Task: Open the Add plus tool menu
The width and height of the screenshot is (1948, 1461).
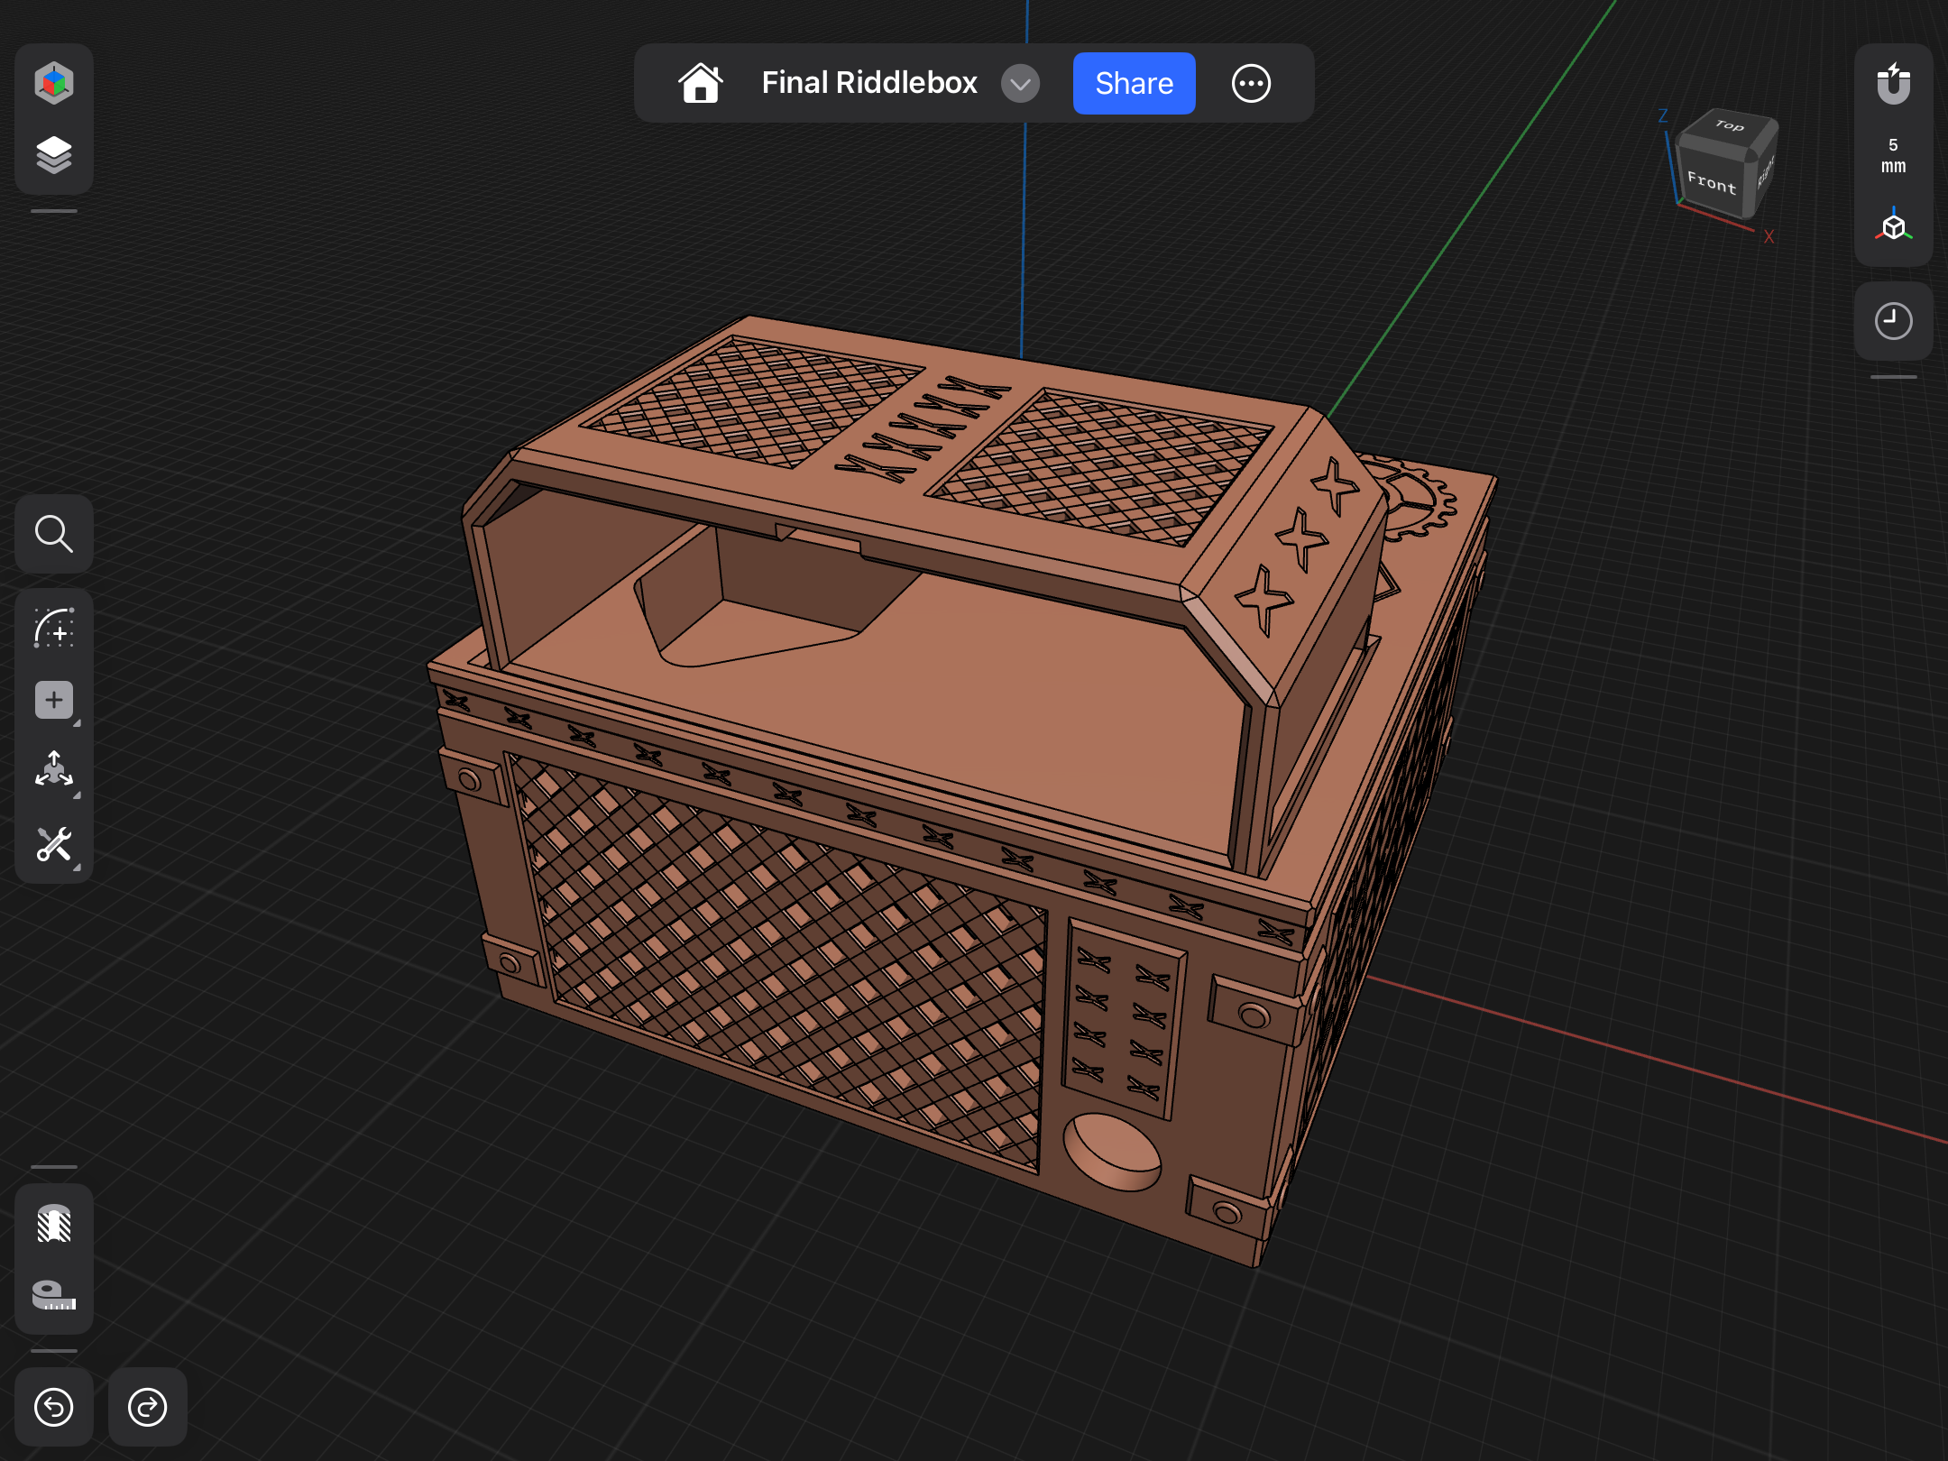Action: [54, 700]
